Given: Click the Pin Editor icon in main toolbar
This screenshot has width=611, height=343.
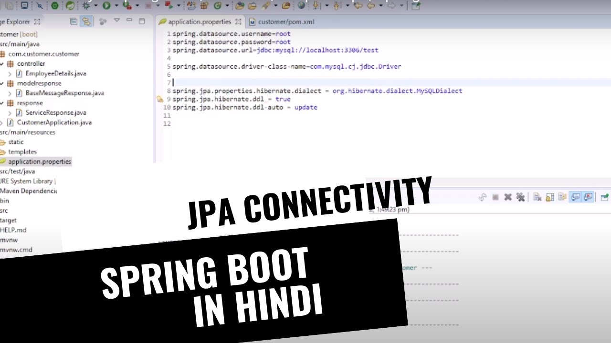Looking at the screenshot, I should 415,6.
